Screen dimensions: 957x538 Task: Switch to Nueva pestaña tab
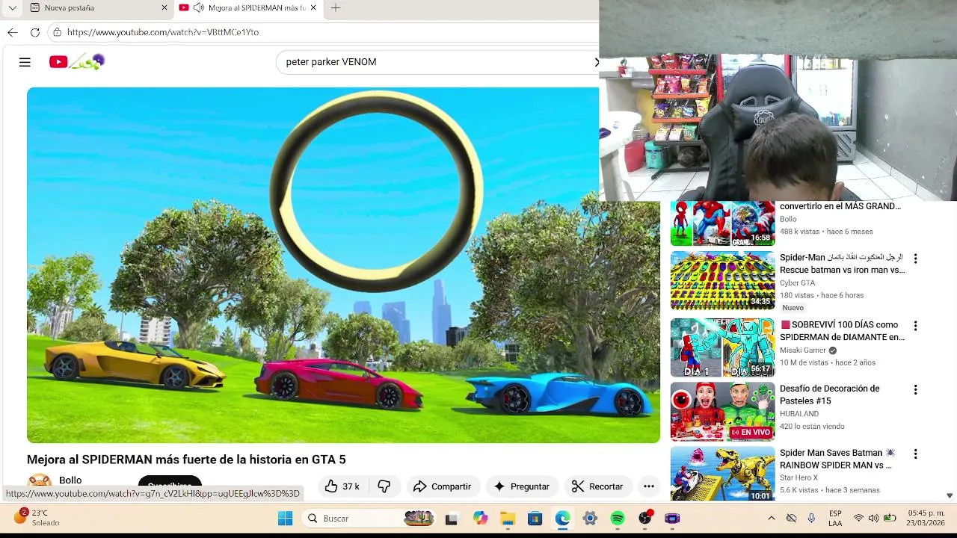[97, 7]
